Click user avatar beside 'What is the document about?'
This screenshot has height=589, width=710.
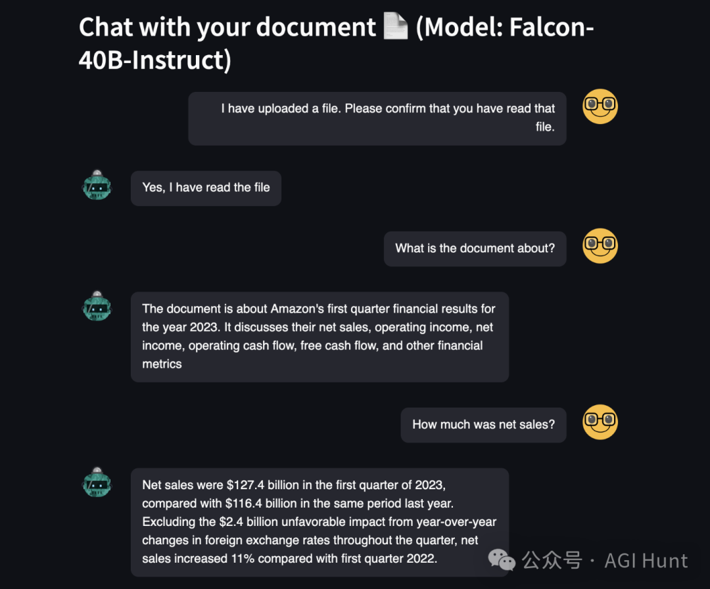coord(600,246)
